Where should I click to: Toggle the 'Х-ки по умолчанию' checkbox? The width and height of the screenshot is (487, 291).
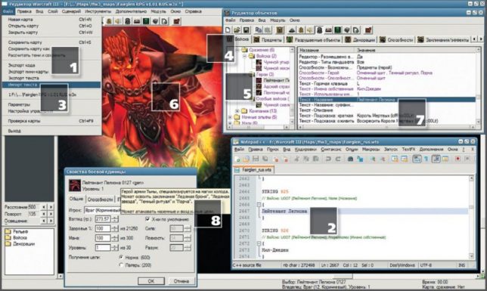coord(147,219)
